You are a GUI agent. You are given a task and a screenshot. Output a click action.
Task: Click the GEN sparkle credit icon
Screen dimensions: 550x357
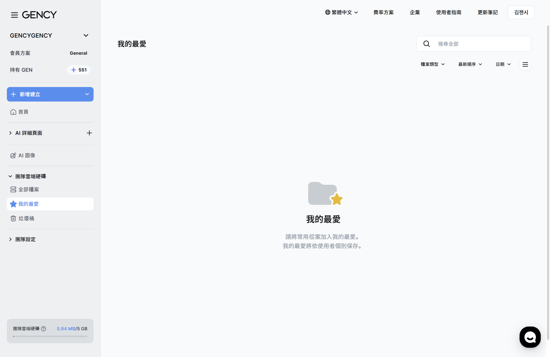tap(73, 70)
